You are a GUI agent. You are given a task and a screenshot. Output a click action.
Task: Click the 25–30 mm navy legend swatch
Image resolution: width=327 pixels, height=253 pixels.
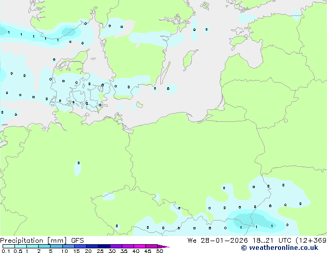pyautogui.click(x=104, y=246)
